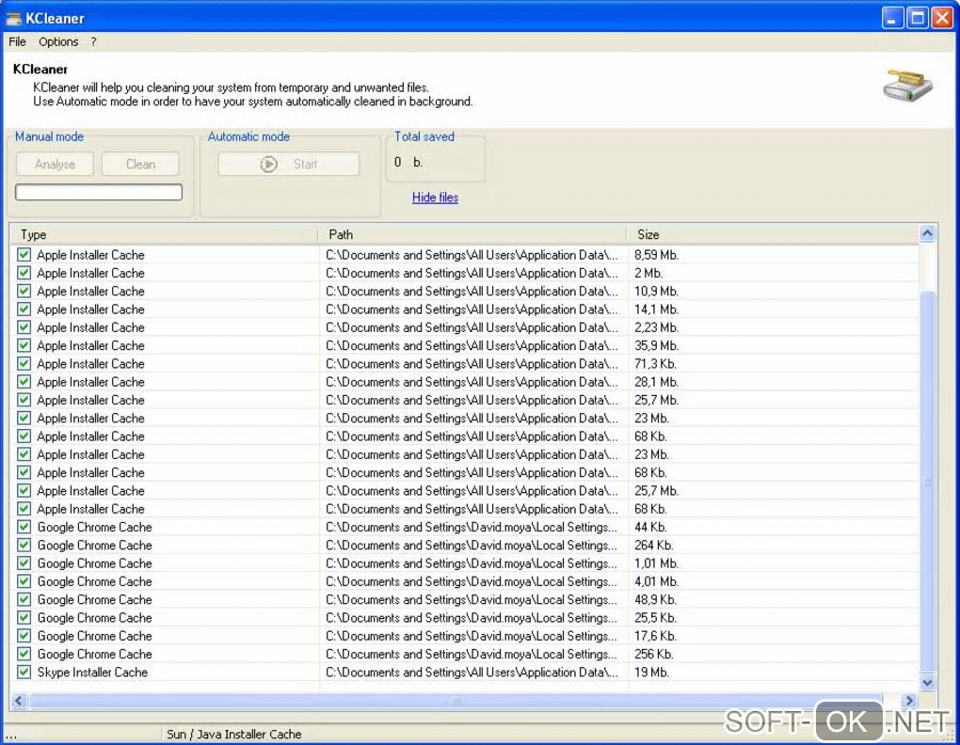Maximize the KCleaner window

coord(917,18)
